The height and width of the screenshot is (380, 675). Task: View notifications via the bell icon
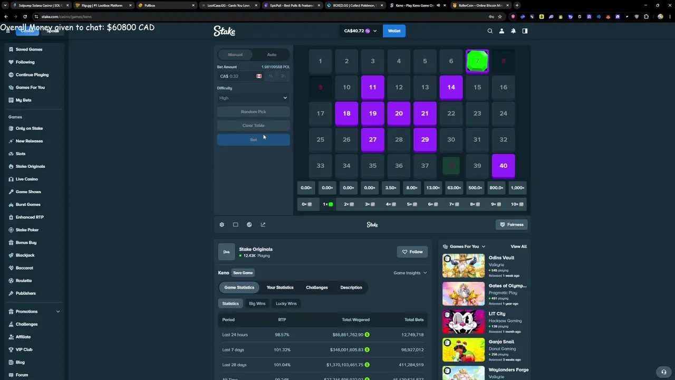point(513,31)
